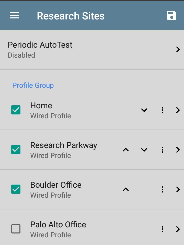Select the Boulder Office Wired Profile entry
The image size is (184, 245).
pos(92,189)
